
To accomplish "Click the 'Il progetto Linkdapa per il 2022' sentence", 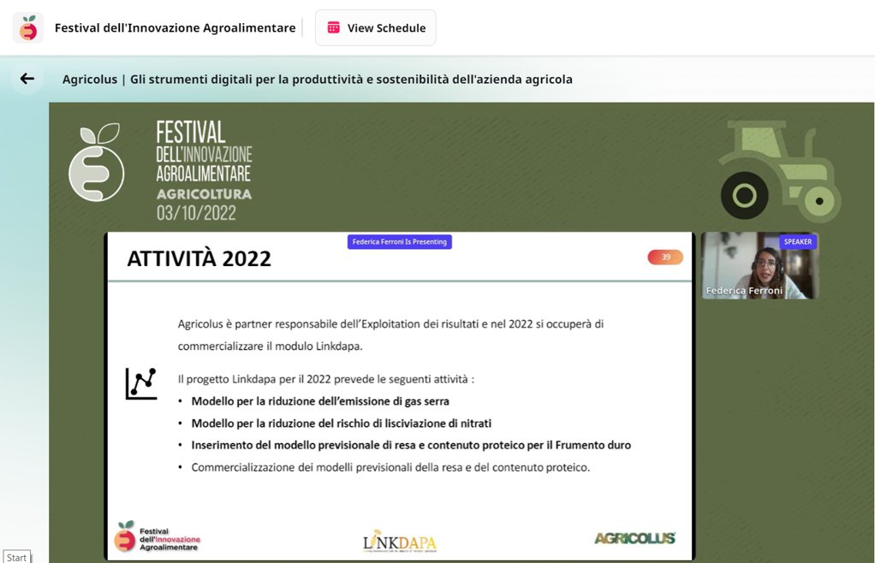I will [x=326, y=379].
